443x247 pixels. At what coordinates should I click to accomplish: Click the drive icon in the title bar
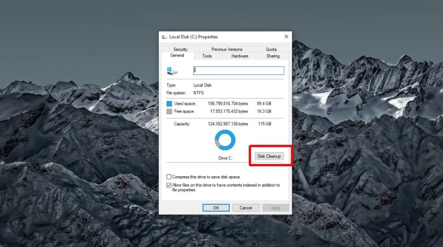click(x=164, y=37)
